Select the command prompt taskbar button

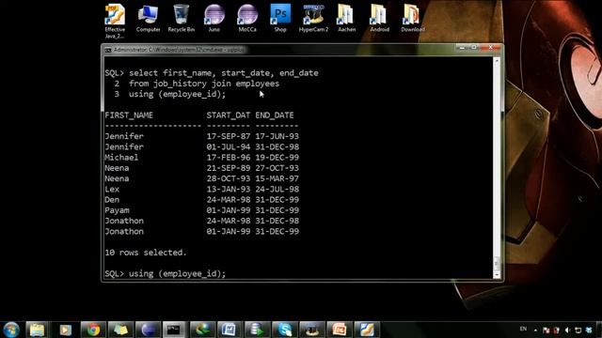coord(174,330)
